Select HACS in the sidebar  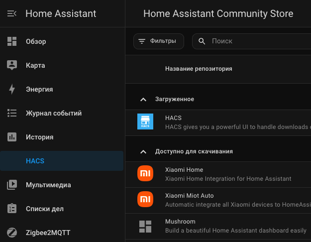click(62, 161)
